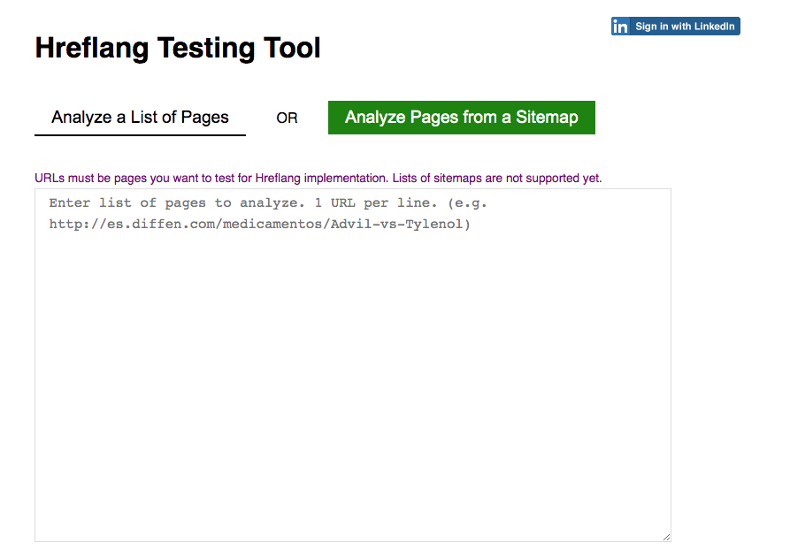Screen dimensions: 790x550
Task: Click the 'Enter list of pages' placeholder line
Action: 268,203
